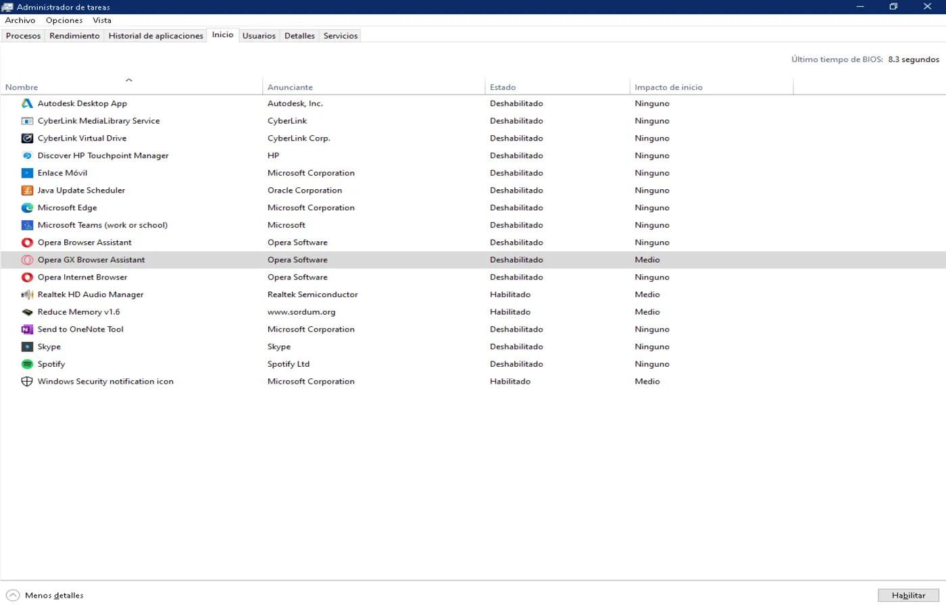The image size is (946, 608).
Task: Select the Inicio tab
Action: coord(222,34)
